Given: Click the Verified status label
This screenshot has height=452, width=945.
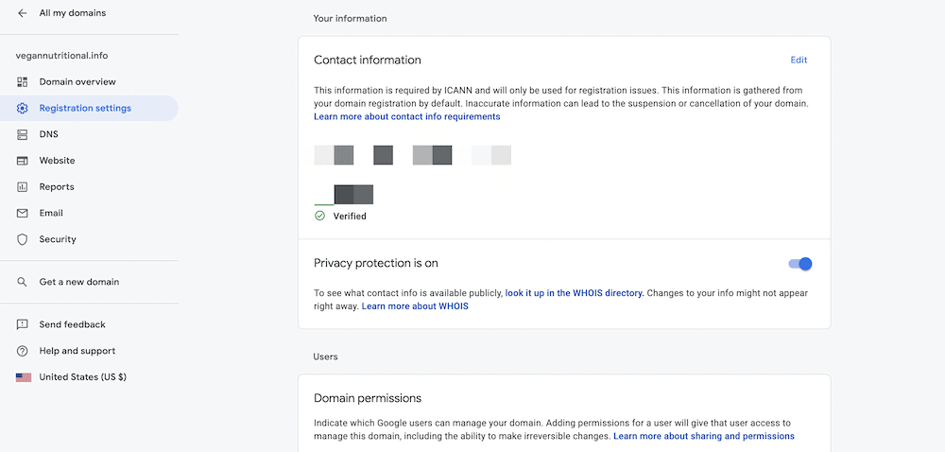Looking at the screenshot, I should [x=350, y=216].
